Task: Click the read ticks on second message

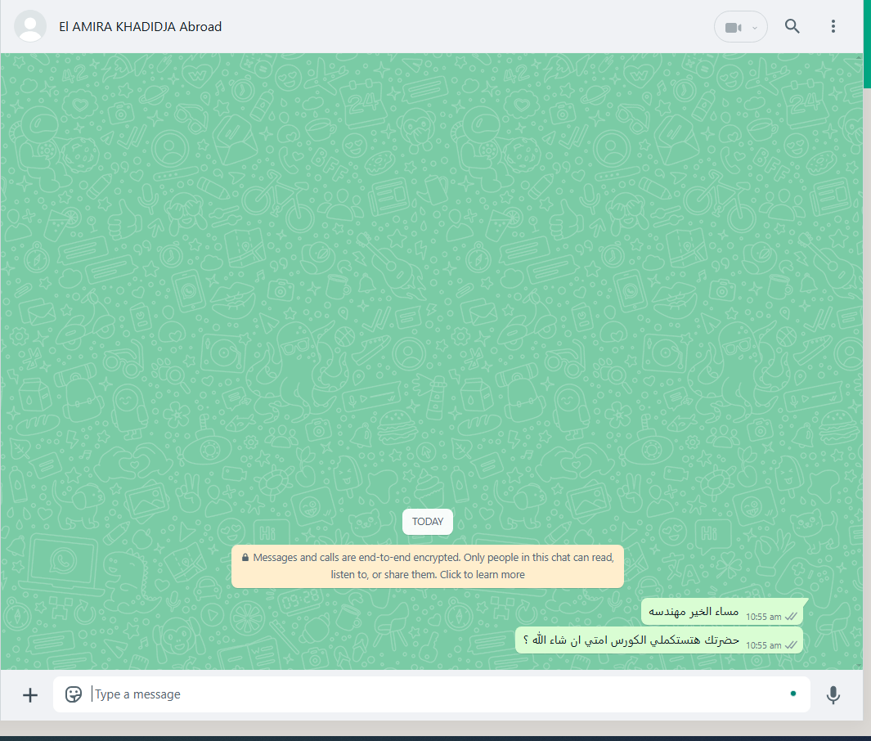Action: coord(791,645)
